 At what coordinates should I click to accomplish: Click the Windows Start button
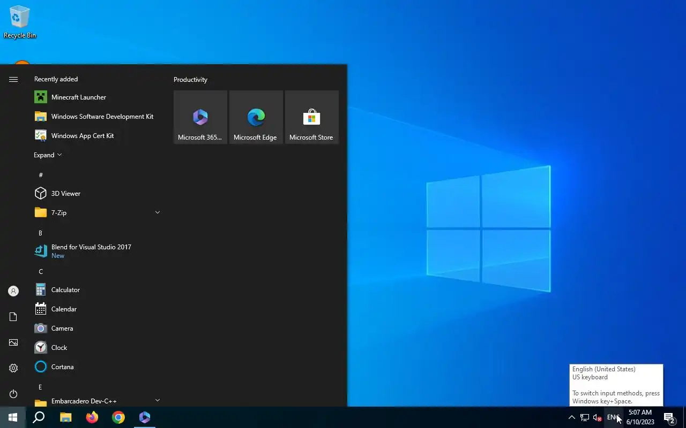[13, 417]
